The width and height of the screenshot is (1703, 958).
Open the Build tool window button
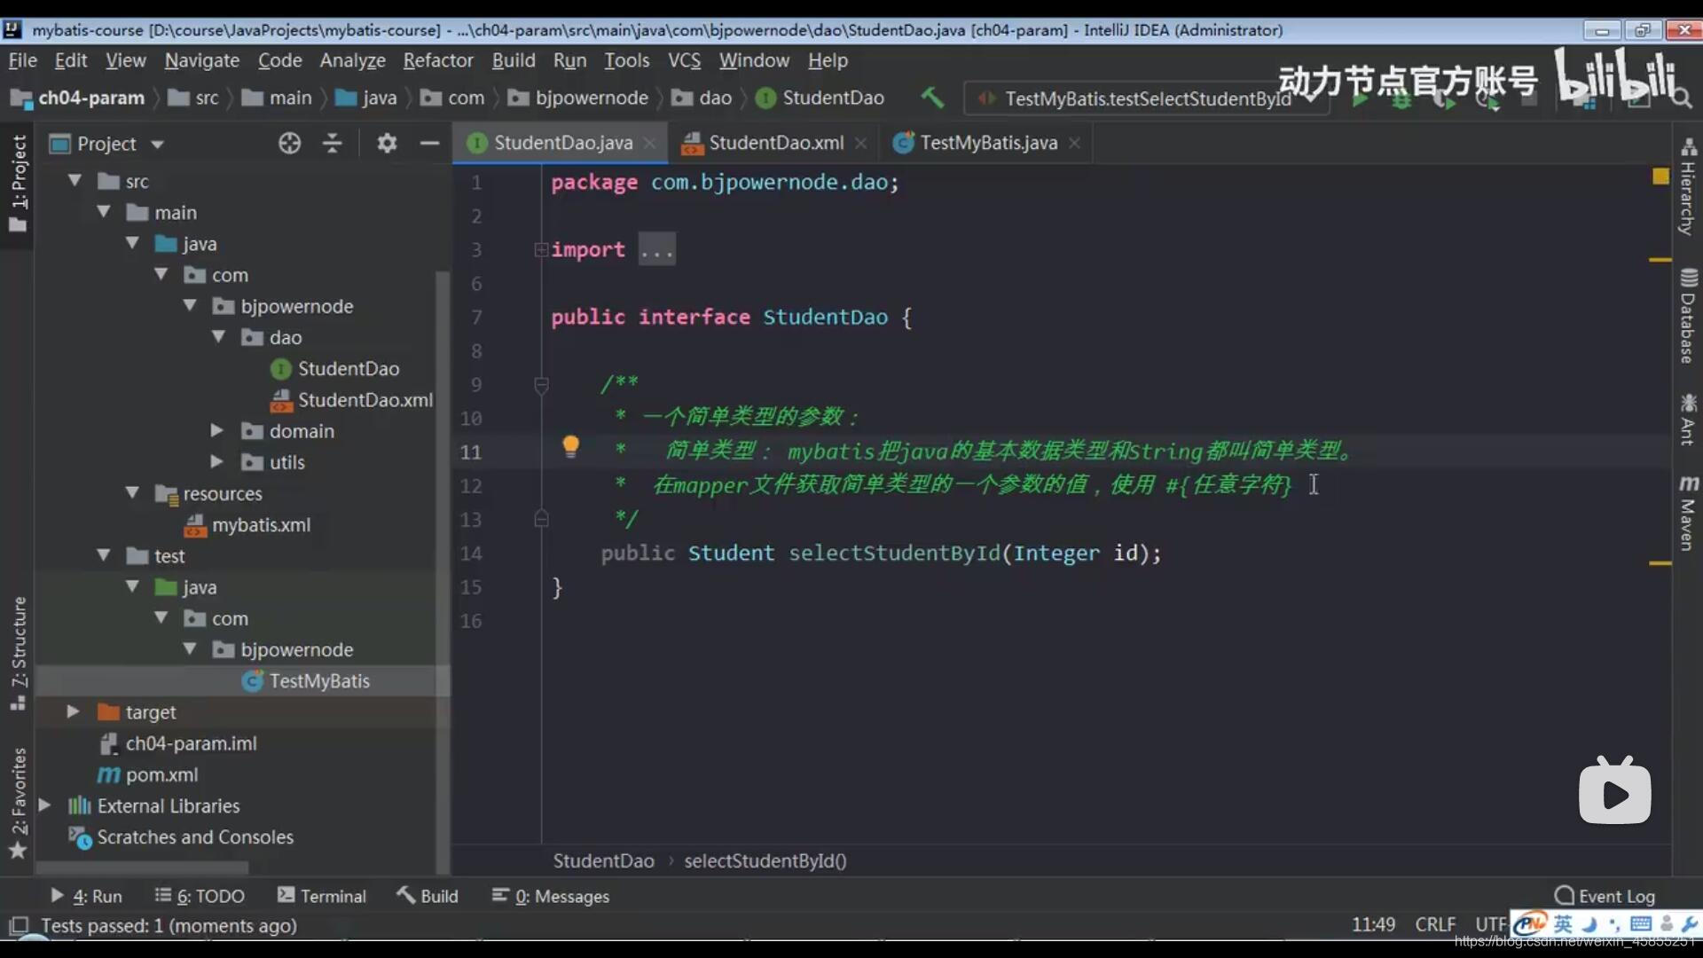pyautogui.click(x=428, y=896)
